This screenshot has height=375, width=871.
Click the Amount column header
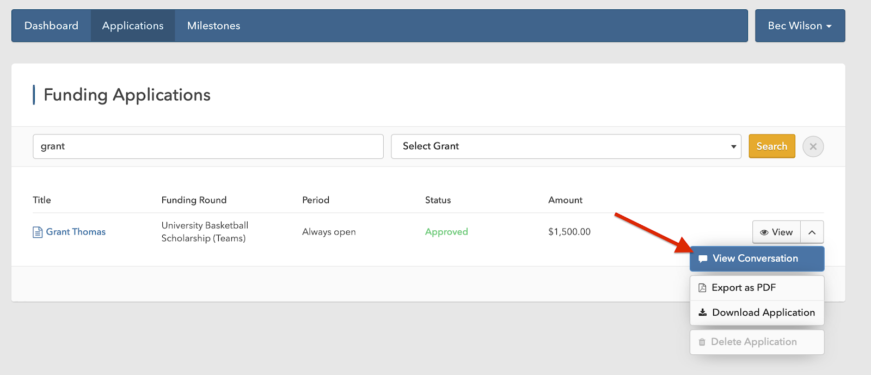(x=565, y=200)
